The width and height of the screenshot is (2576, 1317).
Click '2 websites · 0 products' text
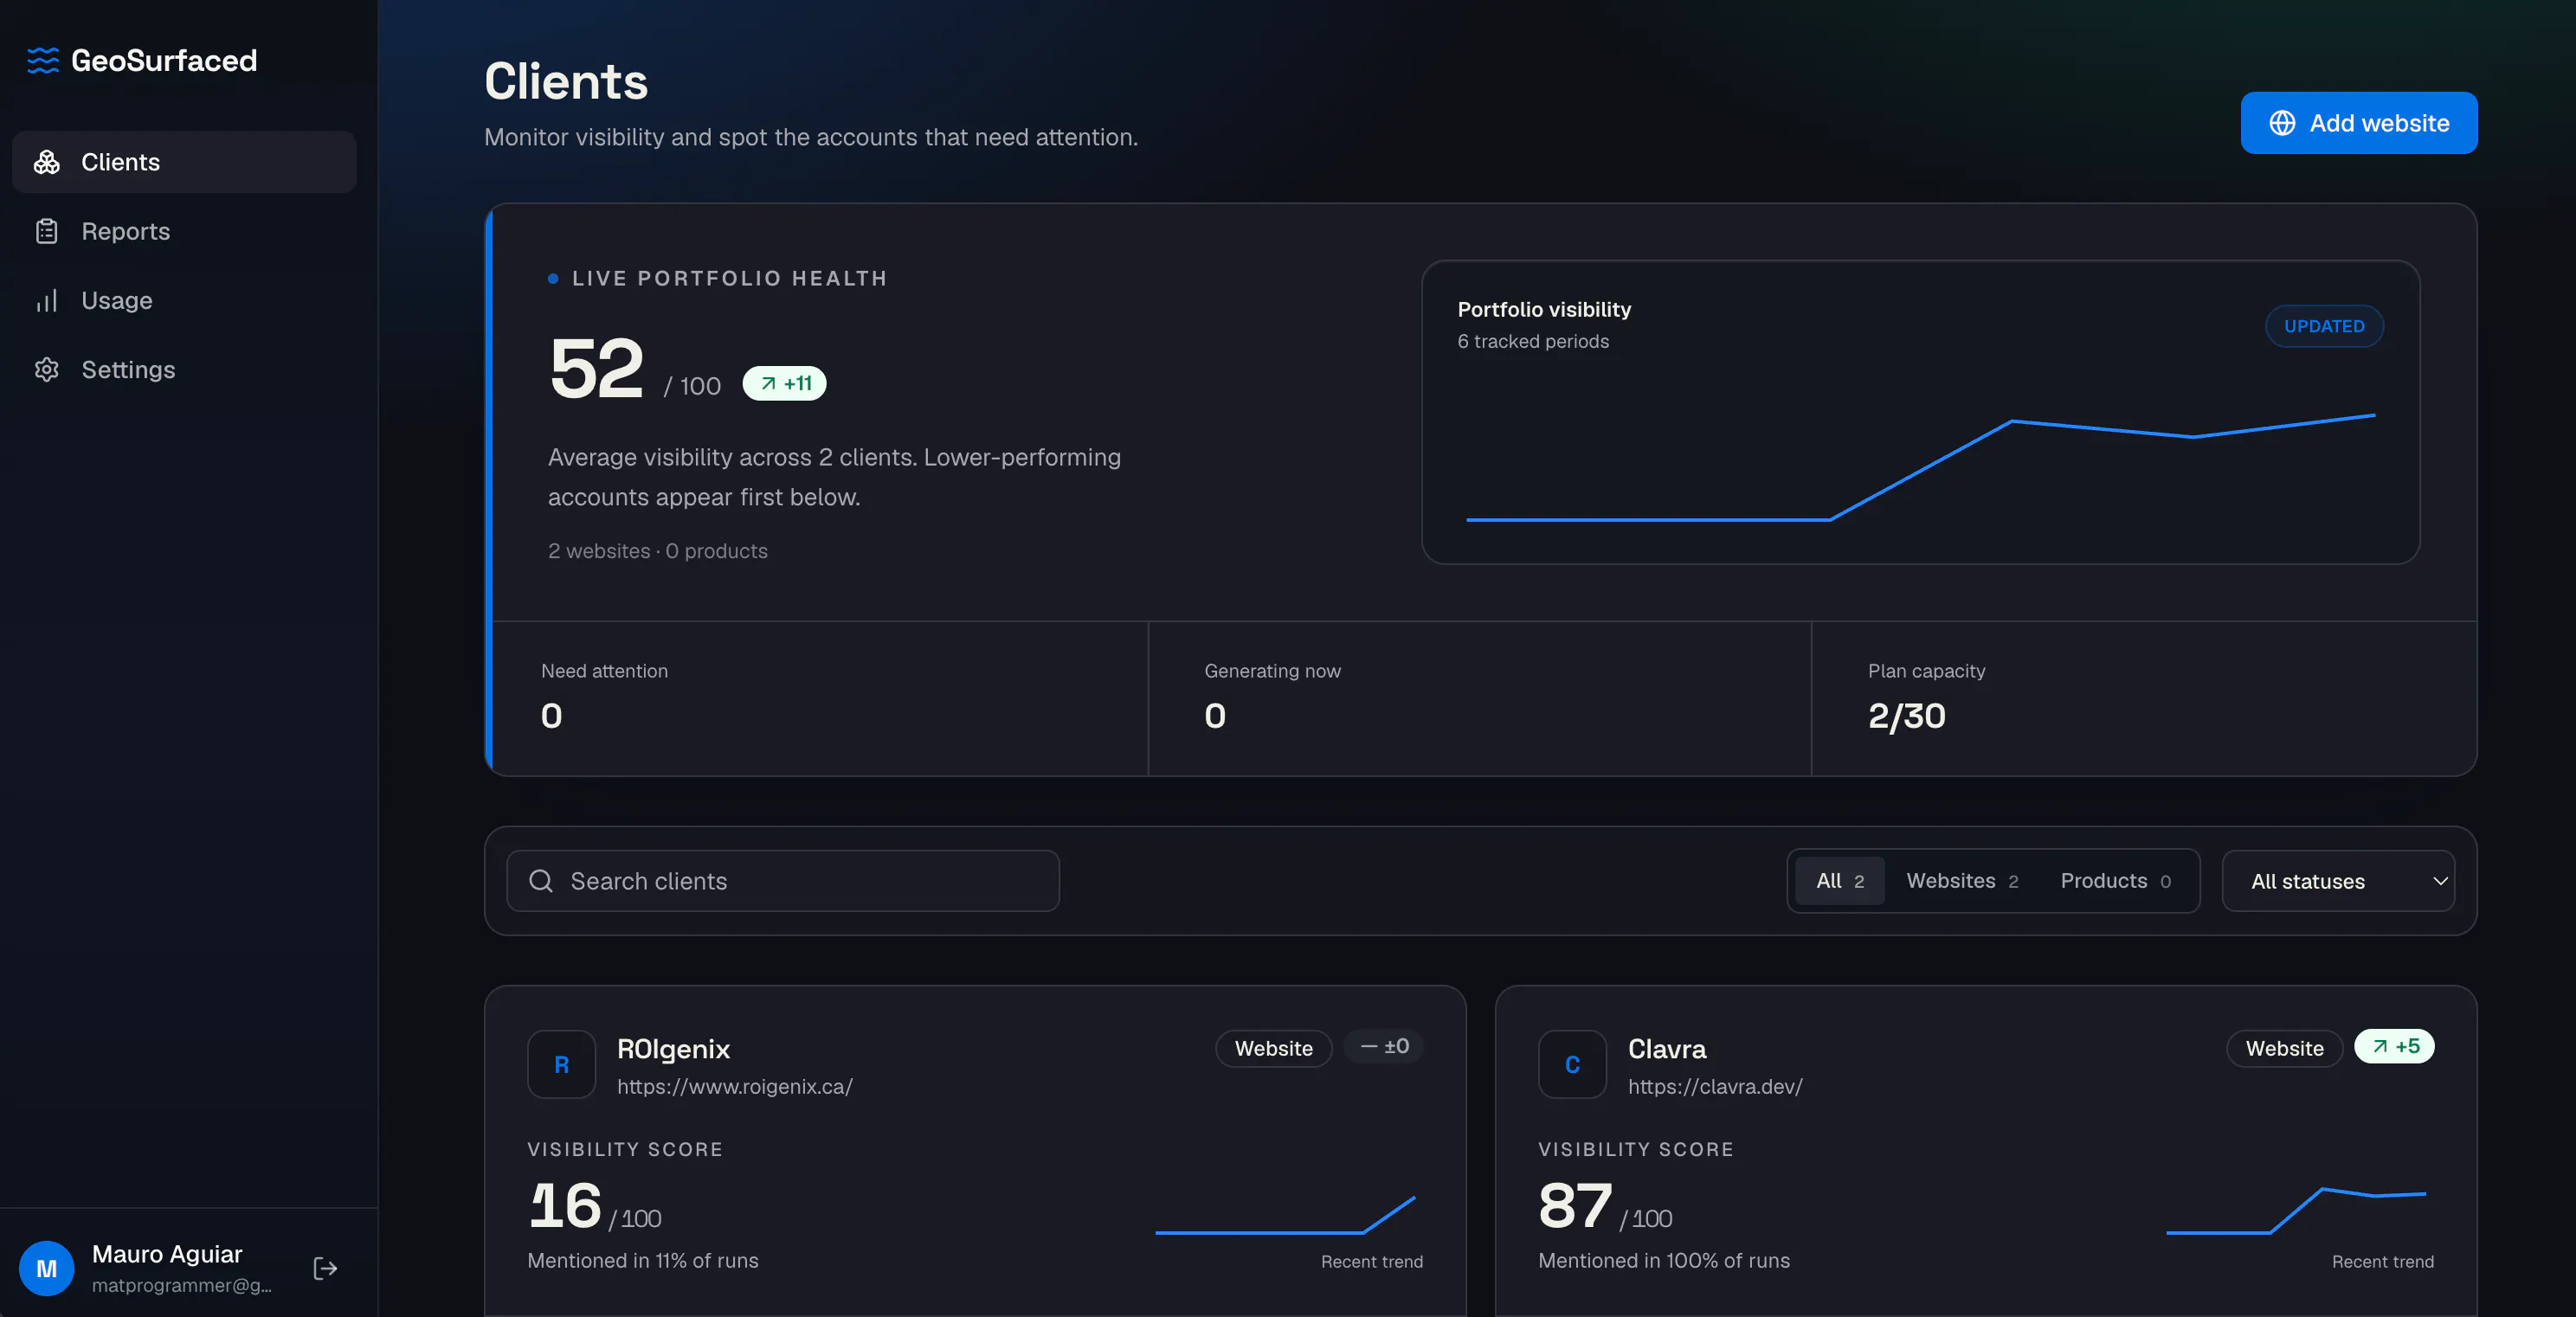coord(658,551)
